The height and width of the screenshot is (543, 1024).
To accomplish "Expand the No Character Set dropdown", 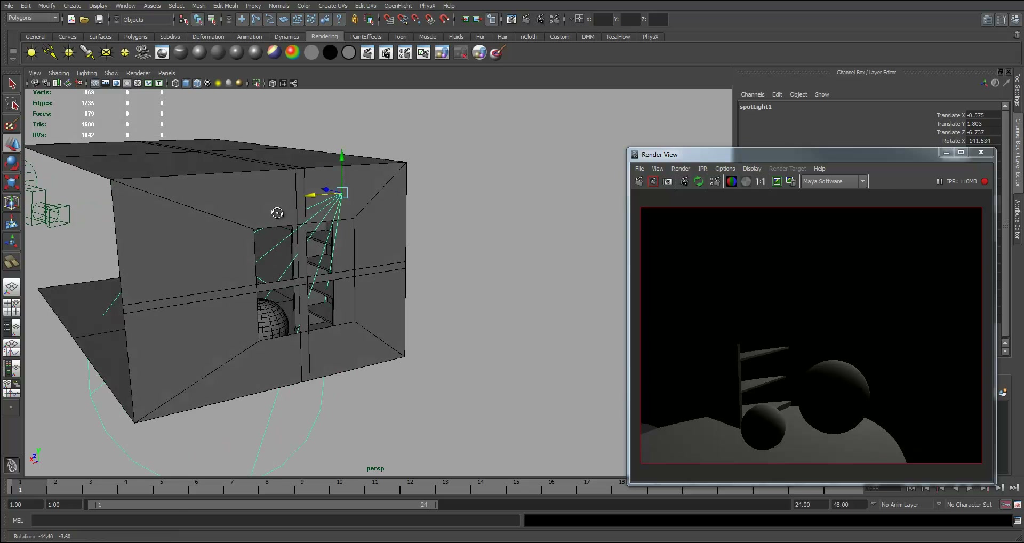I will (939, 504).
